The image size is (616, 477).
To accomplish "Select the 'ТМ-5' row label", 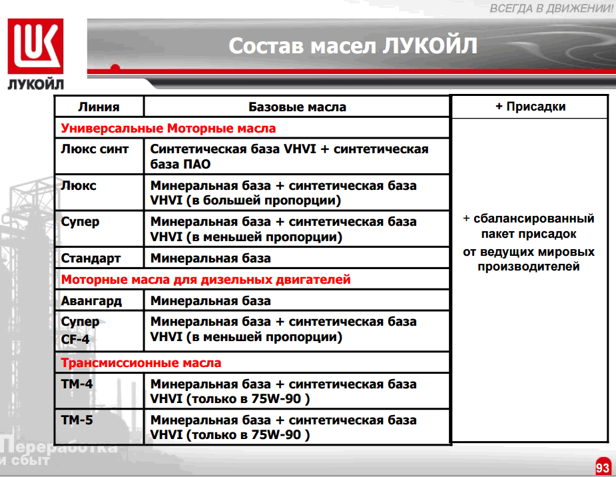I will coord(77,420).
